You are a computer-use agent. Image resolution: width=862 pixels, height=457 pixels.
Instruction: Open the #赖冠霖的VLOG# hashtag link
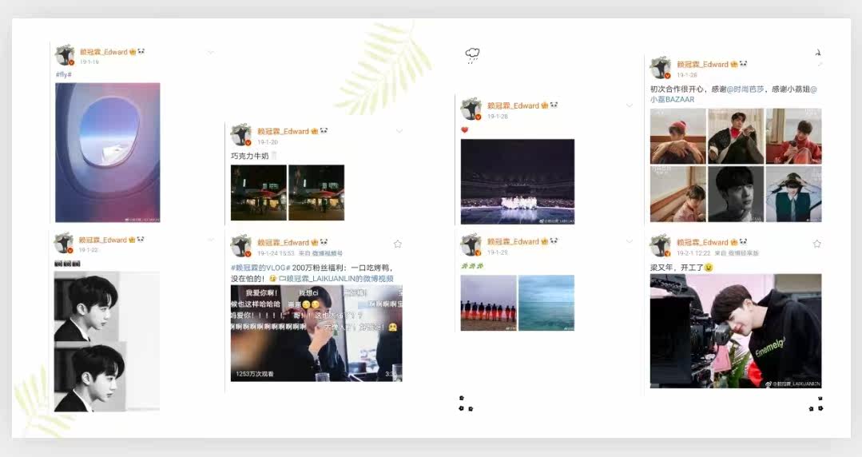pyautogui.click(x=260, y=268)
